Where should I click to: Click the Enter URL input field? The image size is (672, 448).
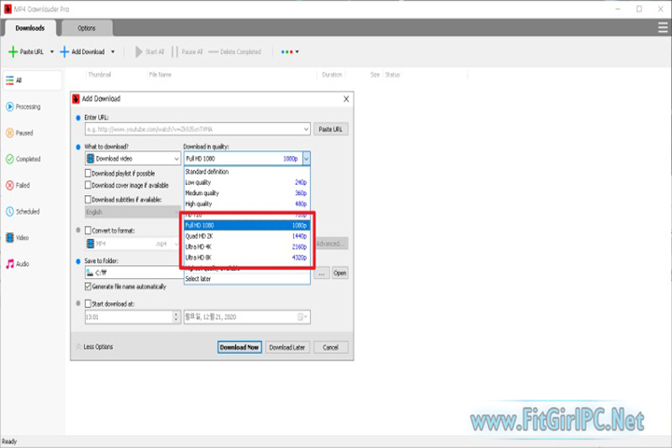click(196, 129)
